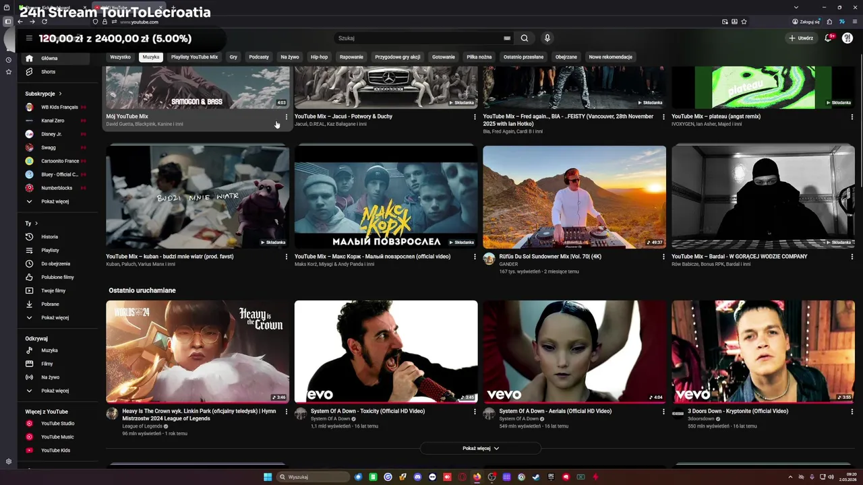The image size is (863, 485).
Task: Expand Subskrypcje with Pokaż więcej
Action: click(56, 201)
